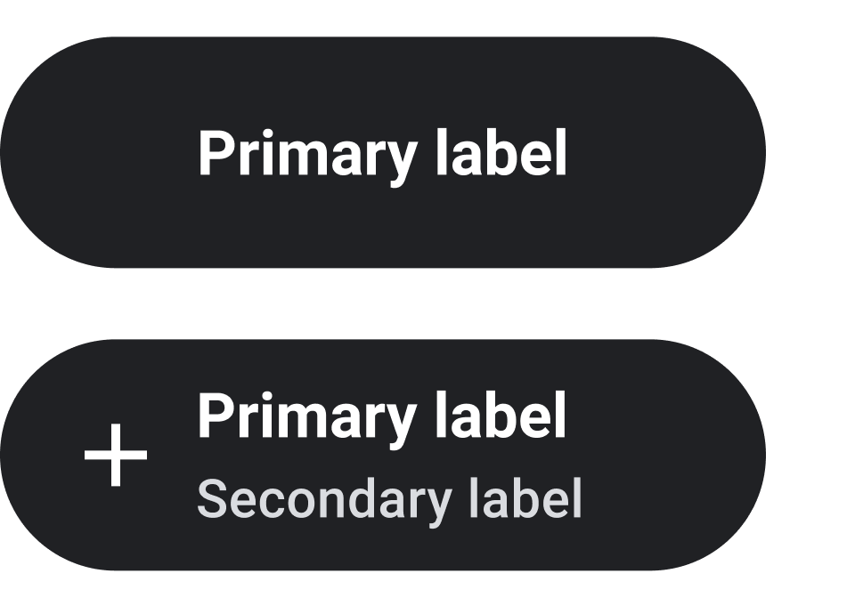Click Primary label text in the top chip
The image size is (855, 614).
coord(382,154)
